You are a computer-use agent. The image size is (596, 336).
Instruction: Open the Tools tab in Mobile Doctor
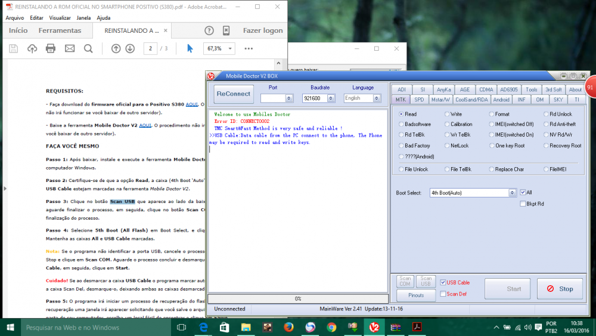click(532, 90)
